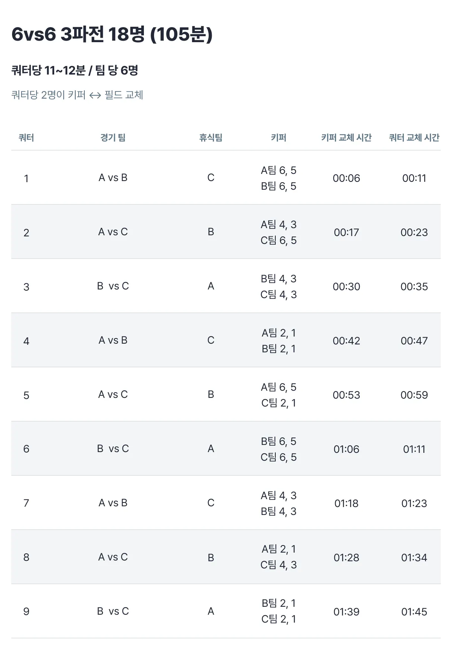
Task: Click the page title 6vs6 3파전 18명
Action: pos(112,34)
